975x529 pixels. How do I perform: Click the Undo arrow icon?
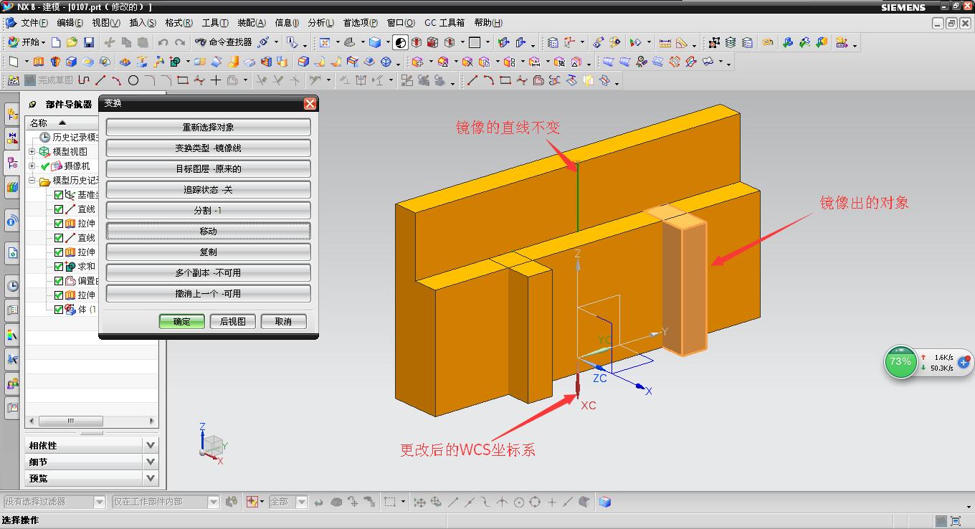coord(163,43)
